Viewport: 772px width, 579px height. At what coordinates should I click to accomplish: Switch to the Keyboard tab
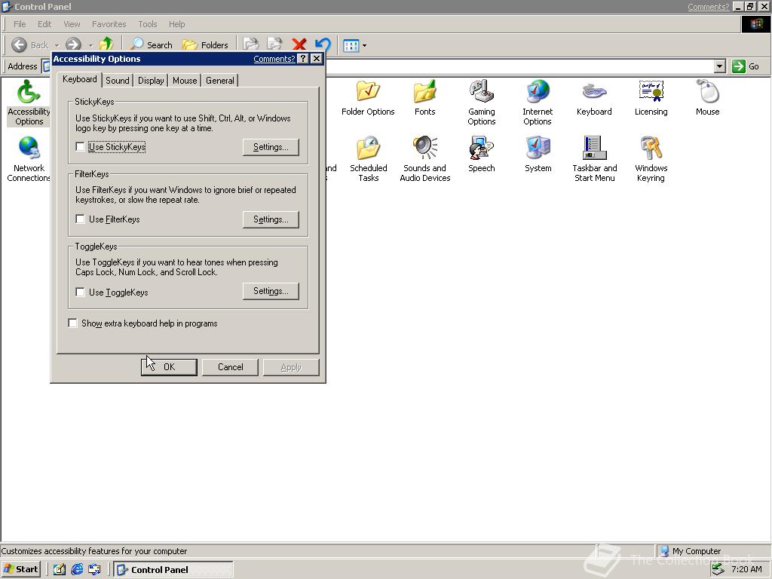coord(80,79)
